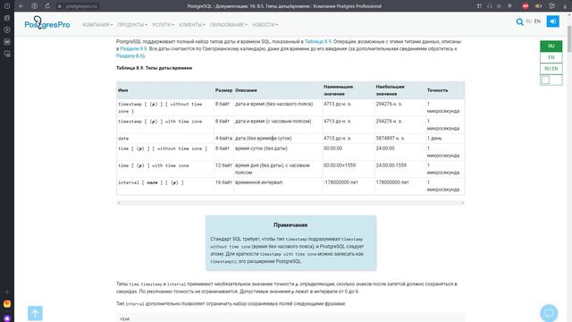572x322 pixels.
Task: Click the play-circle icon in browser sidebar
Action: click(x=7, y=30)
